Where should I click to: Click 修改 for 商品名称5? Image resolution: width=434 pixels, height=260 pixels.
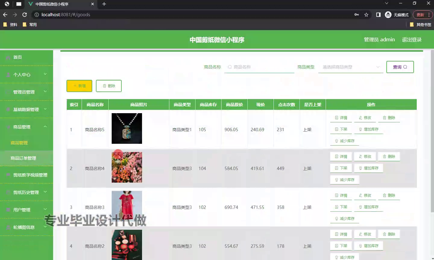(x=365, y=118)
